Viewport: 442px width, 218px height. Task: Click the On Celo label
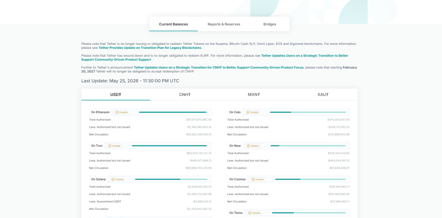click(x=235, y=112)
